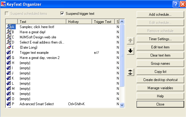Viewport: 186px width, 117px height.
Task: Click the 'e//' trigger text cell
Action: pyautogui.click(x=96, y=53)
